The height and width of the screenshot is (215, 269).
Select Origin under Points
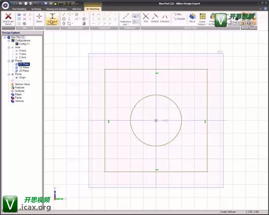[22, 78]
